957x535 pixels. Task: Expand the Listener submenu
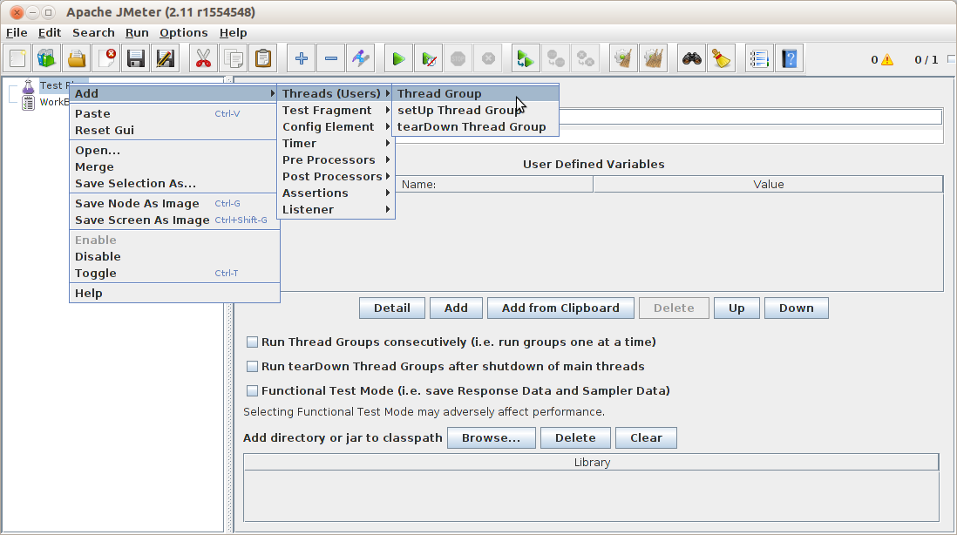pyautogui.click(x=336, y=209)
